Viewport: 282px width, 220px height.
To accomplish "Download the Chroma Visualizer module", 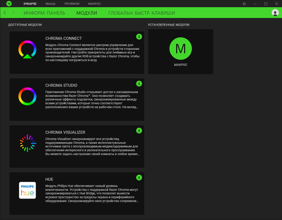I will tap(139, 130).
